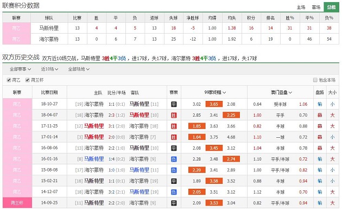The height and width of the screenshot is (211, 342).
Task: Click the score 3:1 (2:0) cell
Action: [117, 126]
